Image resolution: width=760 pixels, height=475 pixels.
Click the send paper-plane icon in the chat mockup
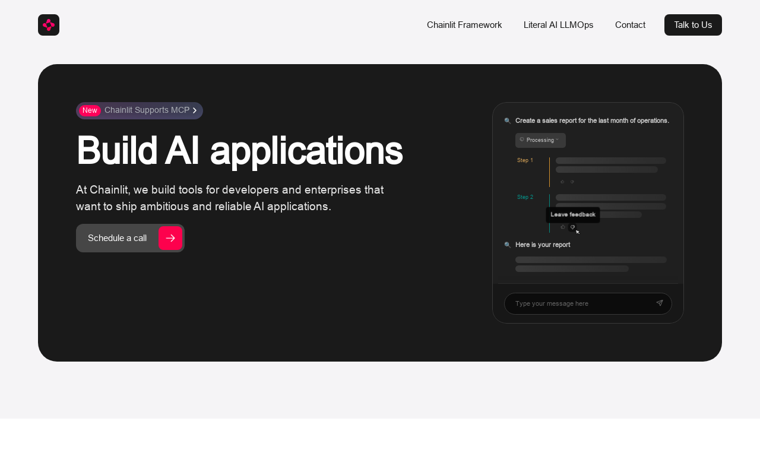660,303
